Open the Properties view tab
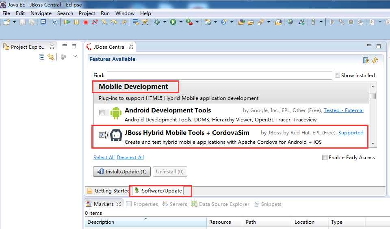The height and width of the screenshot is (229, 390). pyautogui.click(x=142, y=204)
